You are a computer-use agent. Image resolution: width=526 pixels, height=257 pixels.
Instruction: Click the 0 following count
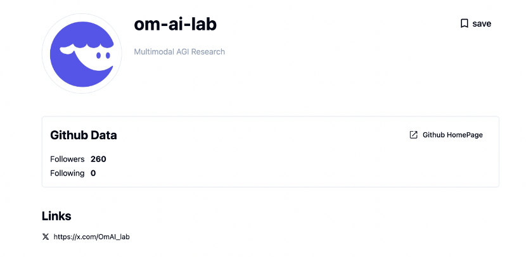pos(93,173)
